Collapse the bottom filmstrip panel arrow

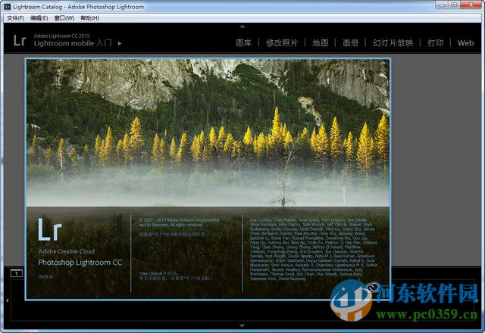[242, 325]
